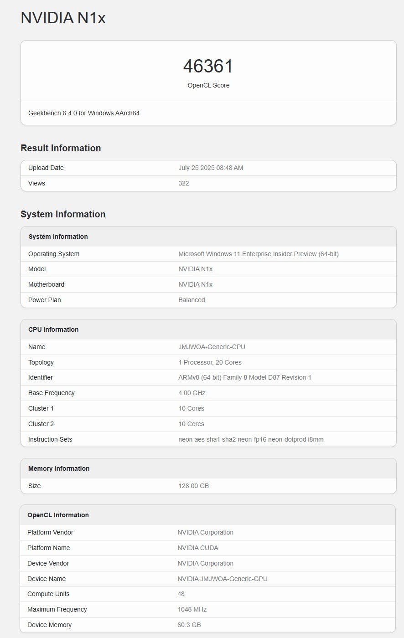Click the Model value NVIDIA N1x
The image size is (404, 638).
(196, 269)
